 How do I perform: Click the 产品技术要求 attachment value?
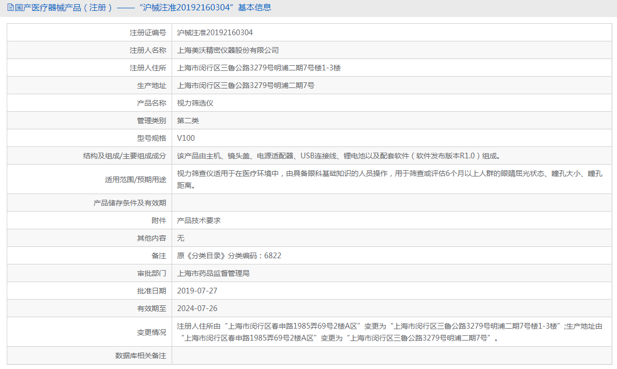(199, 220)
